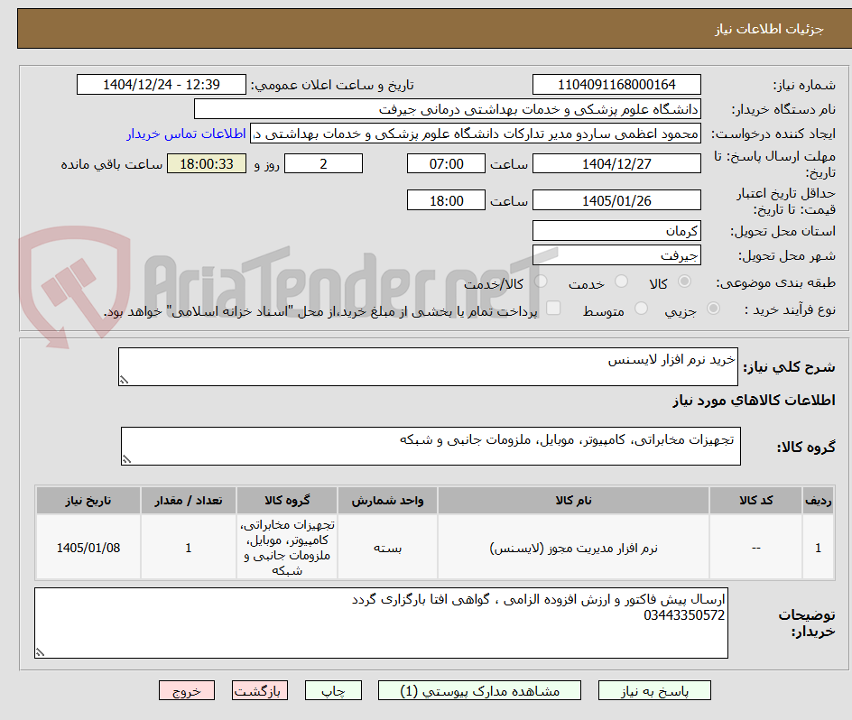Click the response deadline date 1404/12/27
Image resolution: width=852 pixels, height=720 pixels.
616,163
